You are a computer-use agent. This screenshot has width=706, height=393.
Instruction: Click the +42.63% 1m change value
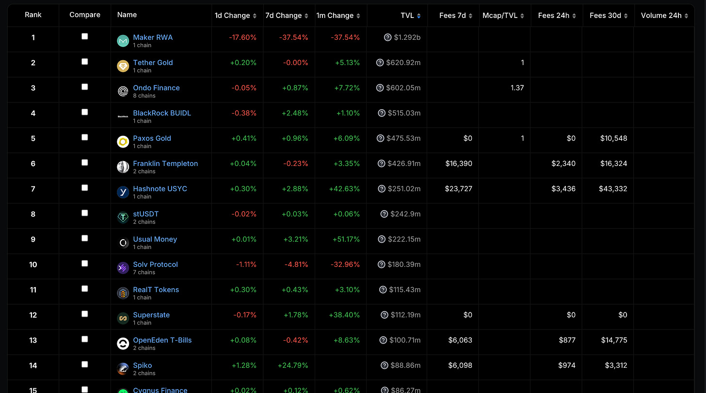coord(344,189)
